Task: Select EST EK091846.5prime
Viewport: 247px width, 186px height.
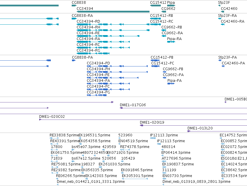Action: 137,170
